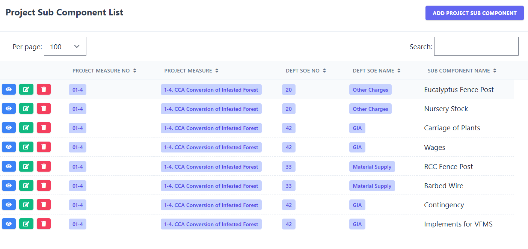Viewport: 528px width, 249px height.
Task: Click inside the Search input field
Action: [476, 46]
